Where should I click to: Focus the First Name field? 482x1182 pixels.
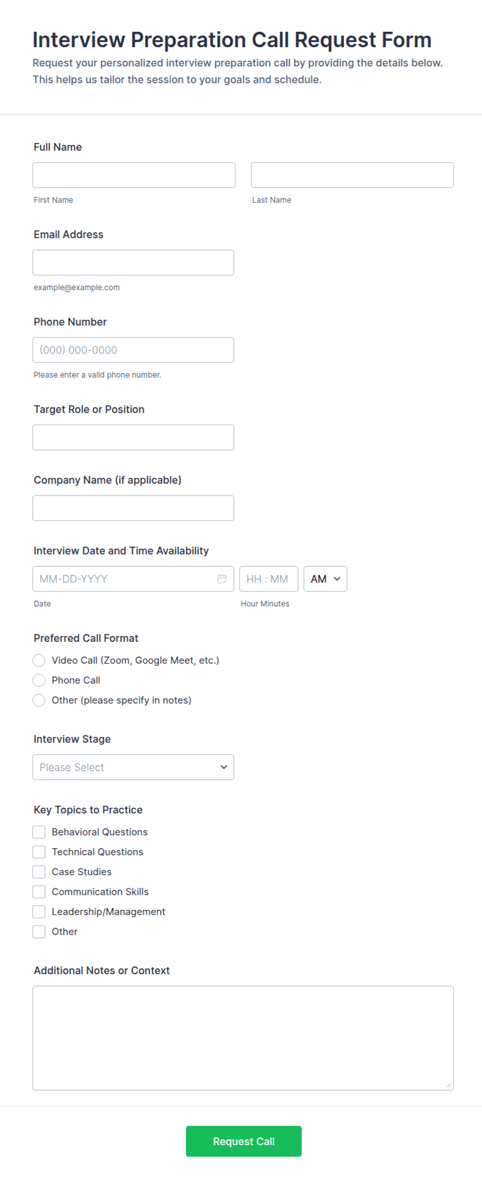[x=134, y=175]
